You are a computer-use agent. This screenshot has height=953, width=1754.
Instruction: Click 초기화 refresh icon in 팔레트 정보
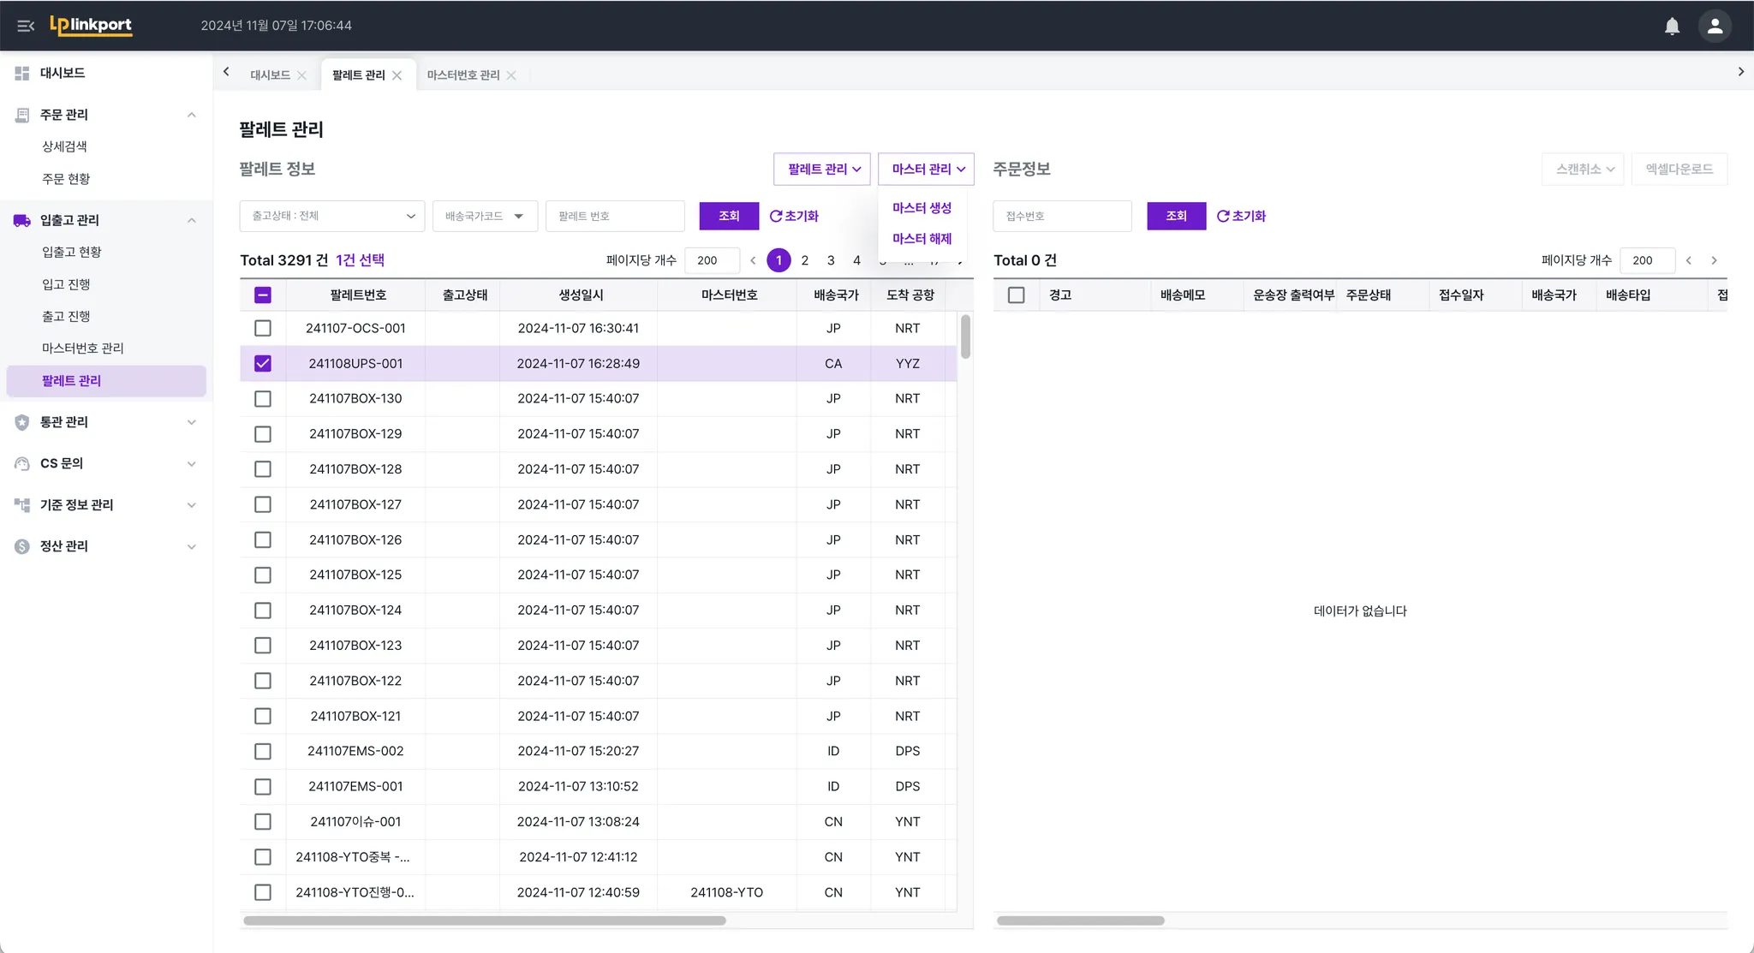click(776, 216)
